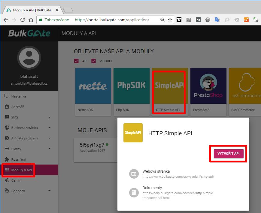This screenshot has width=261, height=213.
Task: Click the smsmidlet@blahasoft.cz email text
Action: [x=29, y=83]
